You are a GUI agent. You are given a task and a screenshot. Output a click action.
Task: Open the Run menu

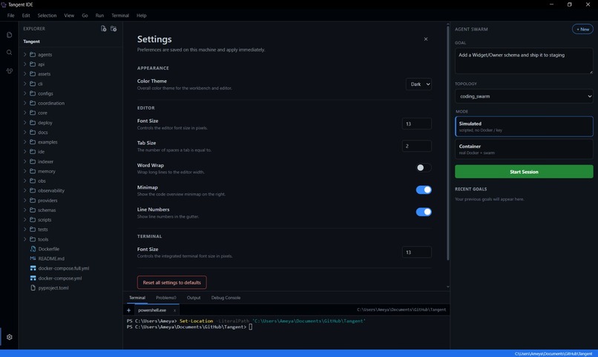tap(99, 16)
